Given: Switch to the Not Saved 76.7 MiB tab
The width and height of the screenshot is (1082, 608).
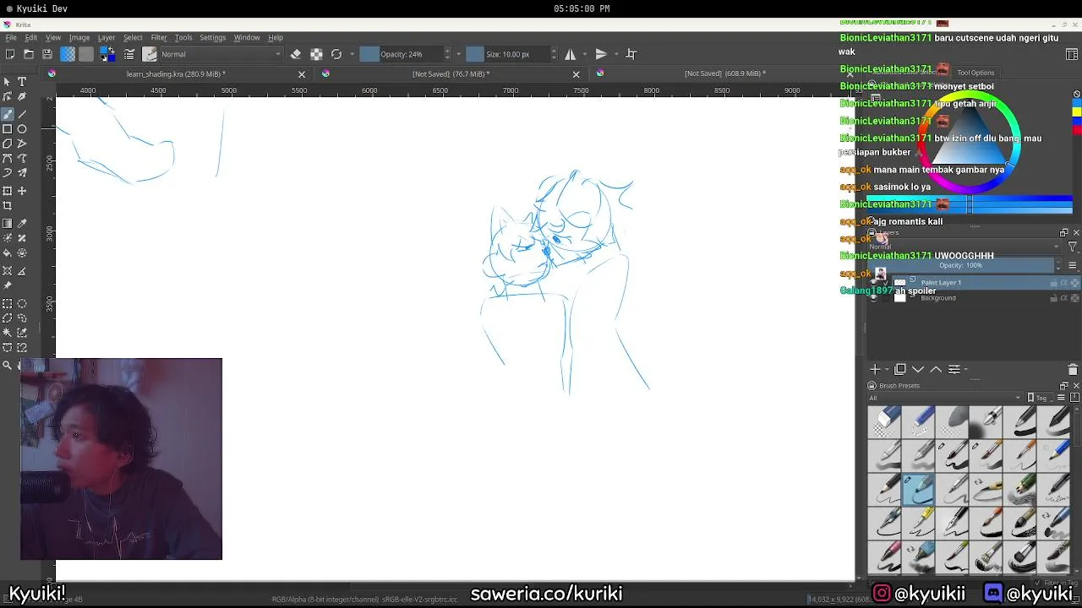Looking at the screenshot, I should (x=451, y=73).
